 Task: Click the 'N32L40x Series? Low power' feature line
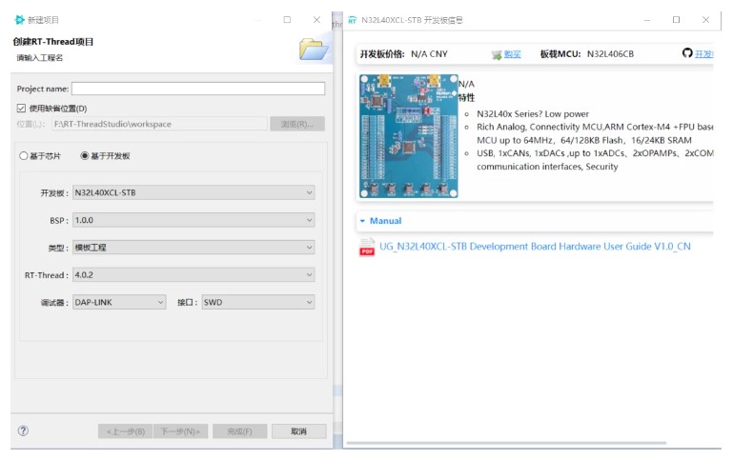(x=533, y=114)
